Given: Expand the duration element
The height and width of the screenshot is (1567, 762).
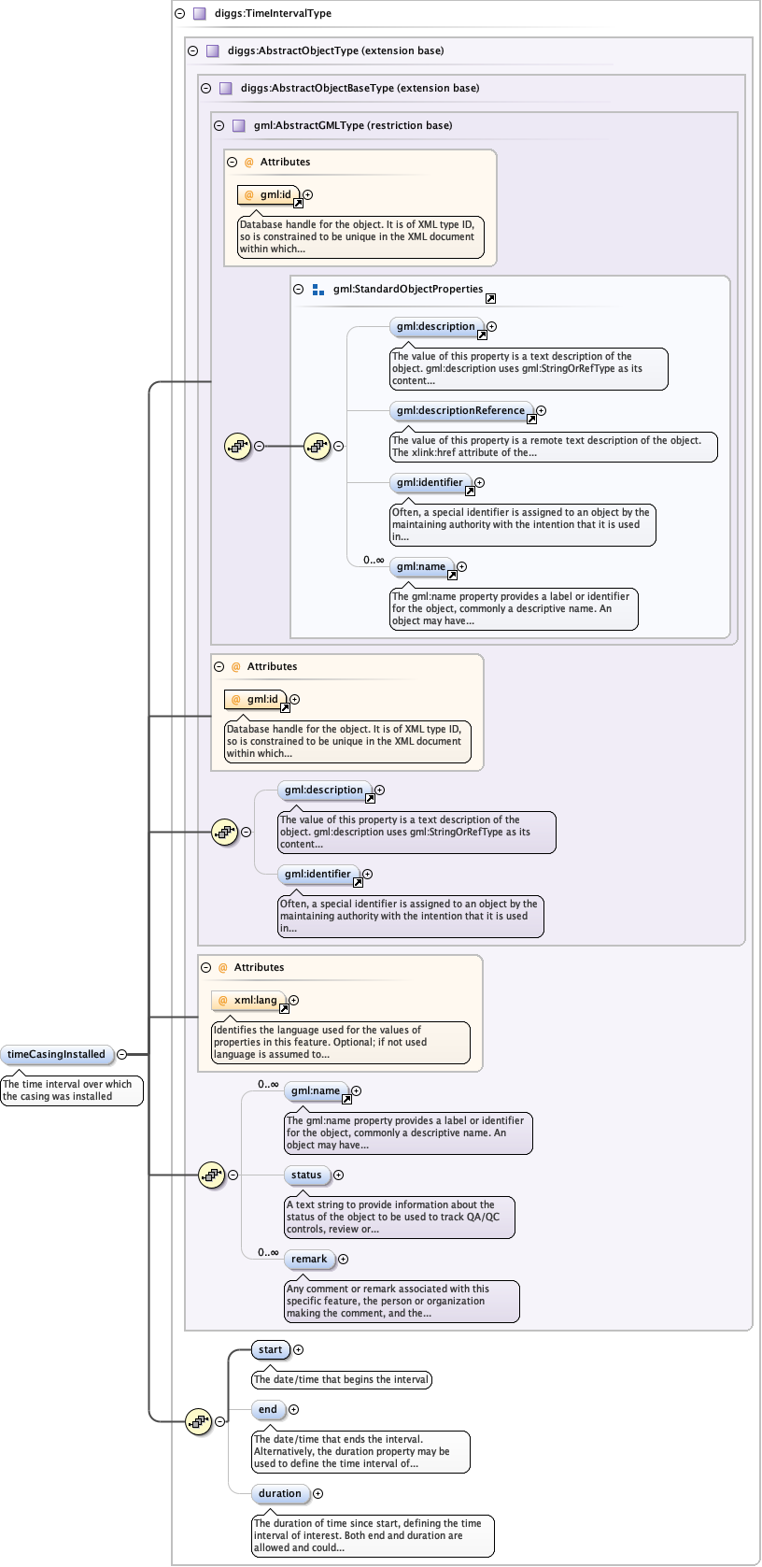Looking at the screenshot, I should coord(317,1494).
